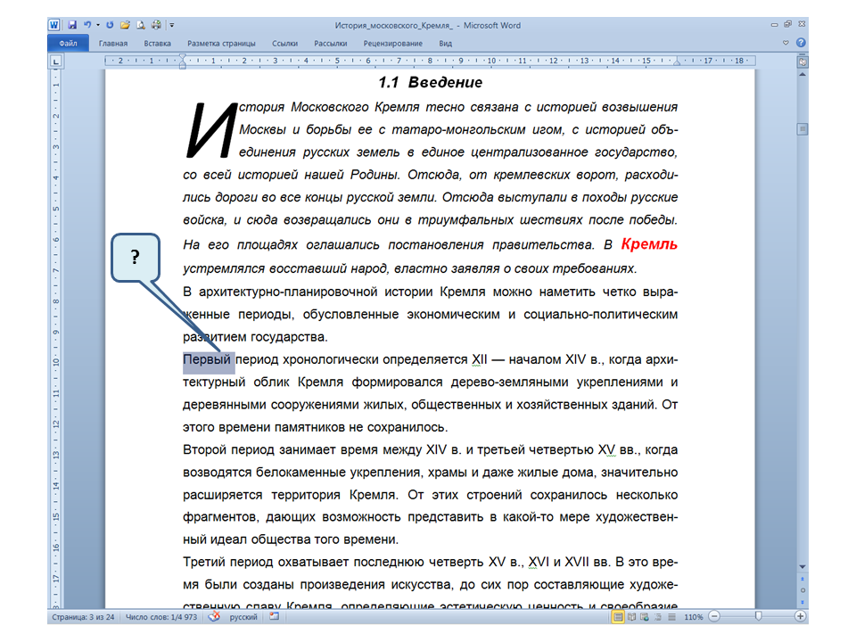
Task: Undo the last action
Action: 86,26
